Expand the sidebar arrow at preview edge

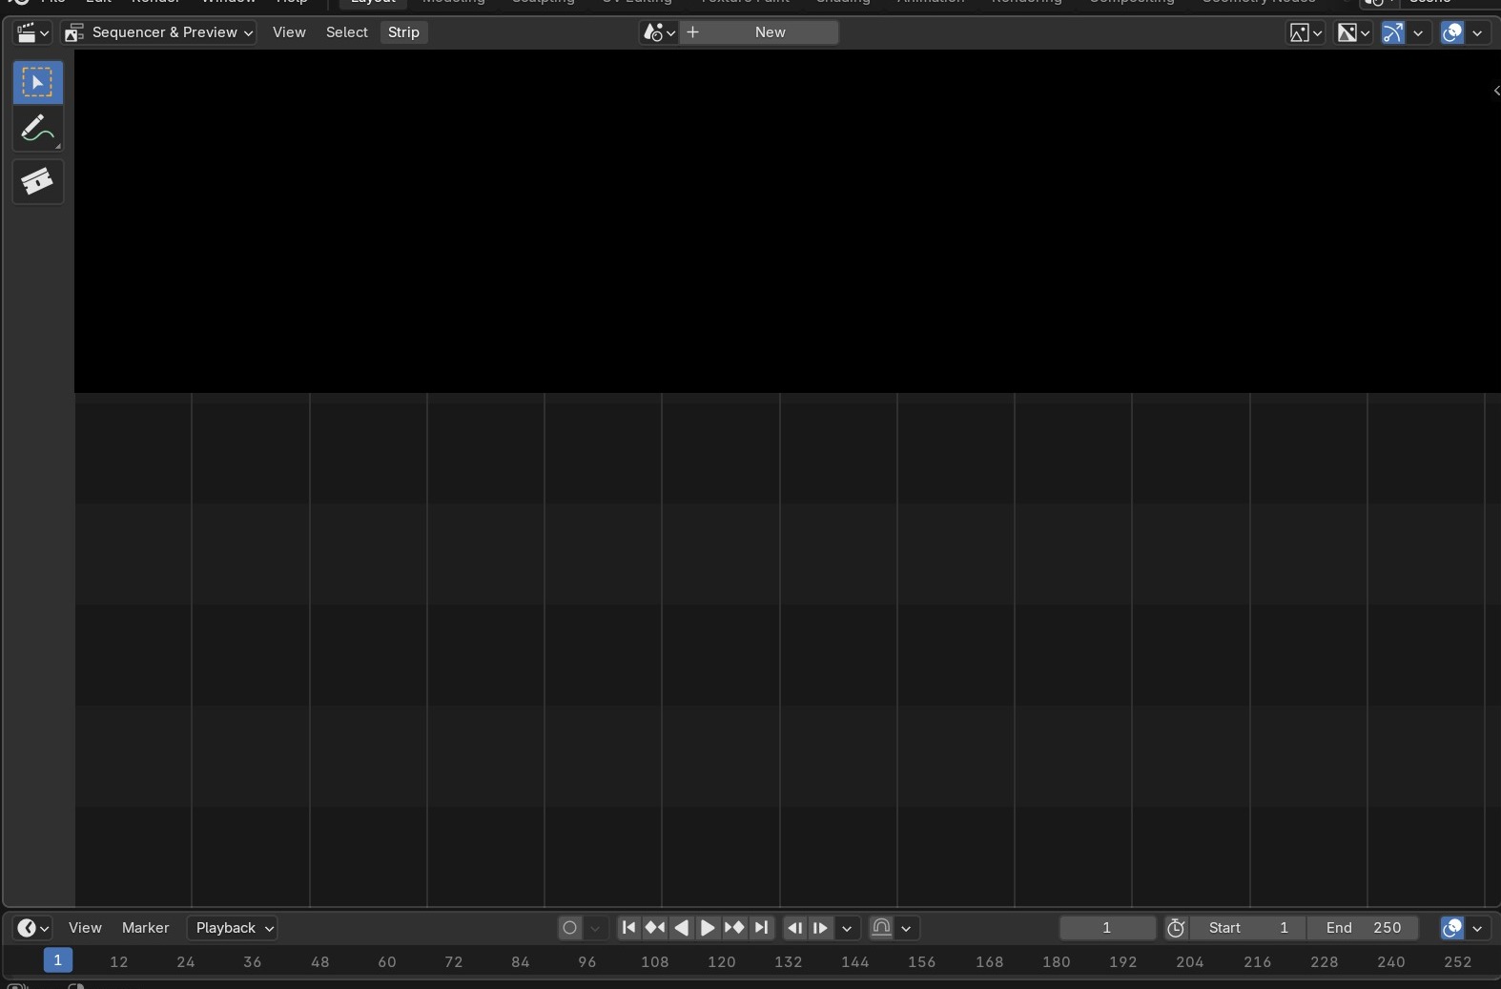click(1495, 91)
